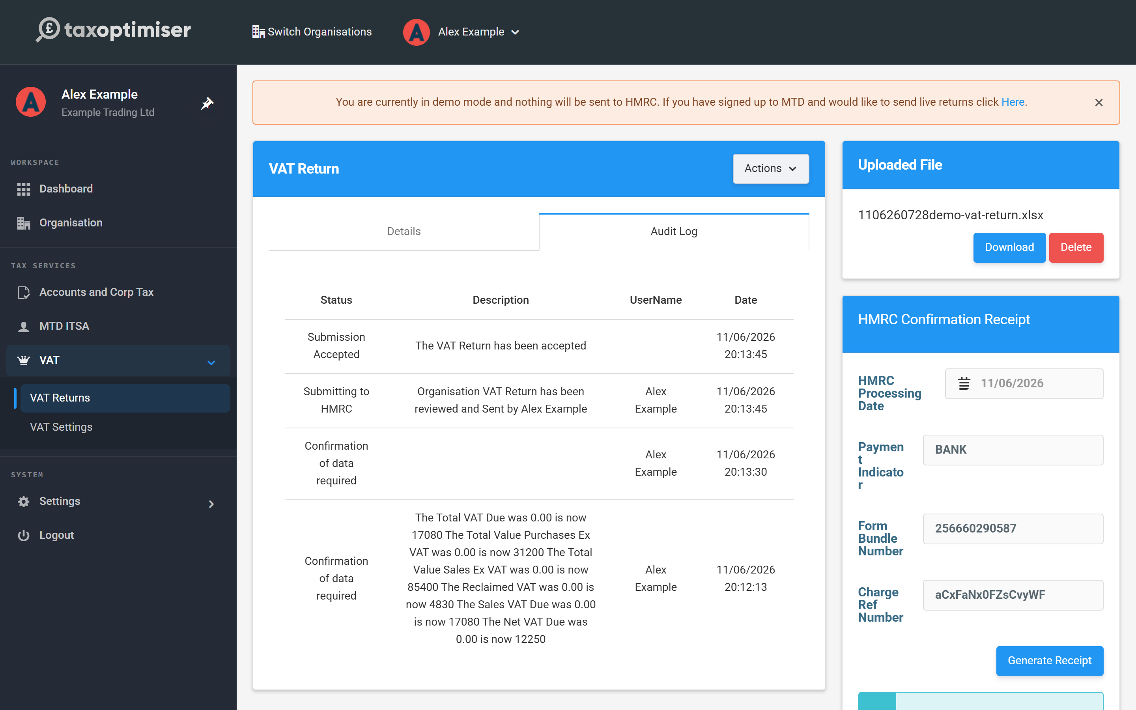Viewport: 1136px width, 710px height.
Task: Pin the sidebar with the pin icon
Action: click(207, 103)
